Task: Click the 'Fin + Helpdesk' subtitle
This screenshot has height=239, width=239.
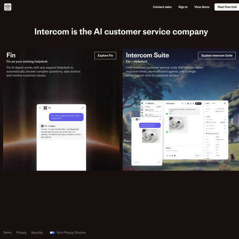Action: (137, 62)
